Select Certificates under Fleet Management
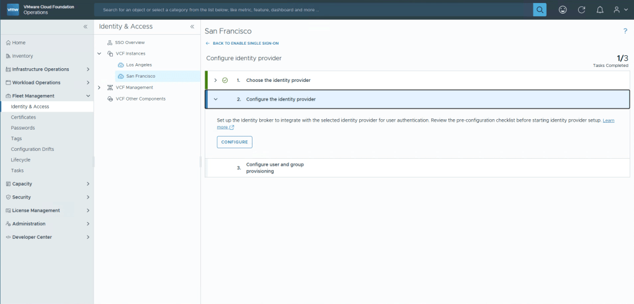The image size is (634, 304). pos(23,117)
